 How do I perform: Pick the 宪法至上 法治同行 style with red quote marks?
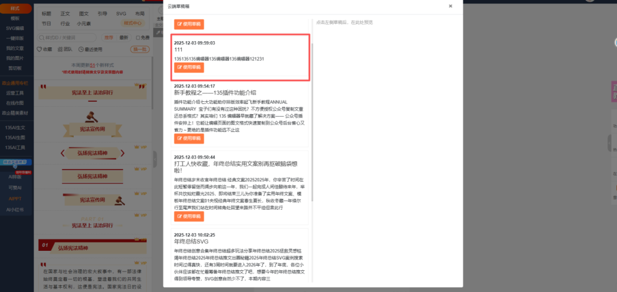coord(93,93)
